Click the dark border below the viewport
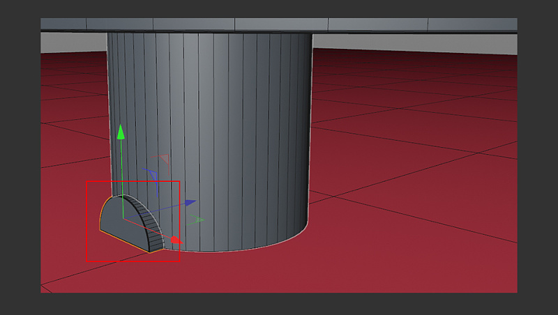 tap(279, 304)
